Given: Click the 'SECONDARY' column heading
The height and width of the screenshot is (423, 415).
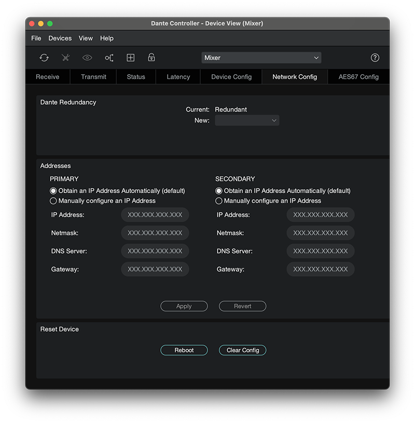Looking at the screenshot, I should pyautogui.click(x=235, y=179).
